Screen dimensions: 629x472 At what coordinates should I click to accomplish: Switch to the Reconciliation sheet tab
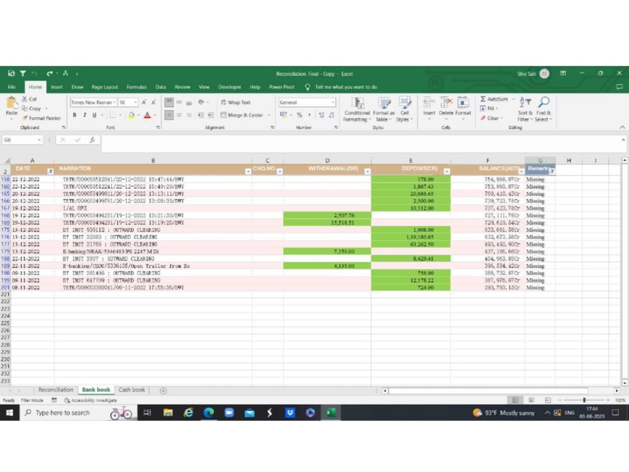(x=56, y=390)
